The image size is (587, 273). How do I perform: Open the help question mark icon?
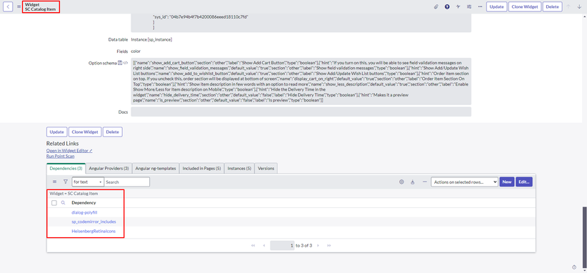(x=447, y=6)
